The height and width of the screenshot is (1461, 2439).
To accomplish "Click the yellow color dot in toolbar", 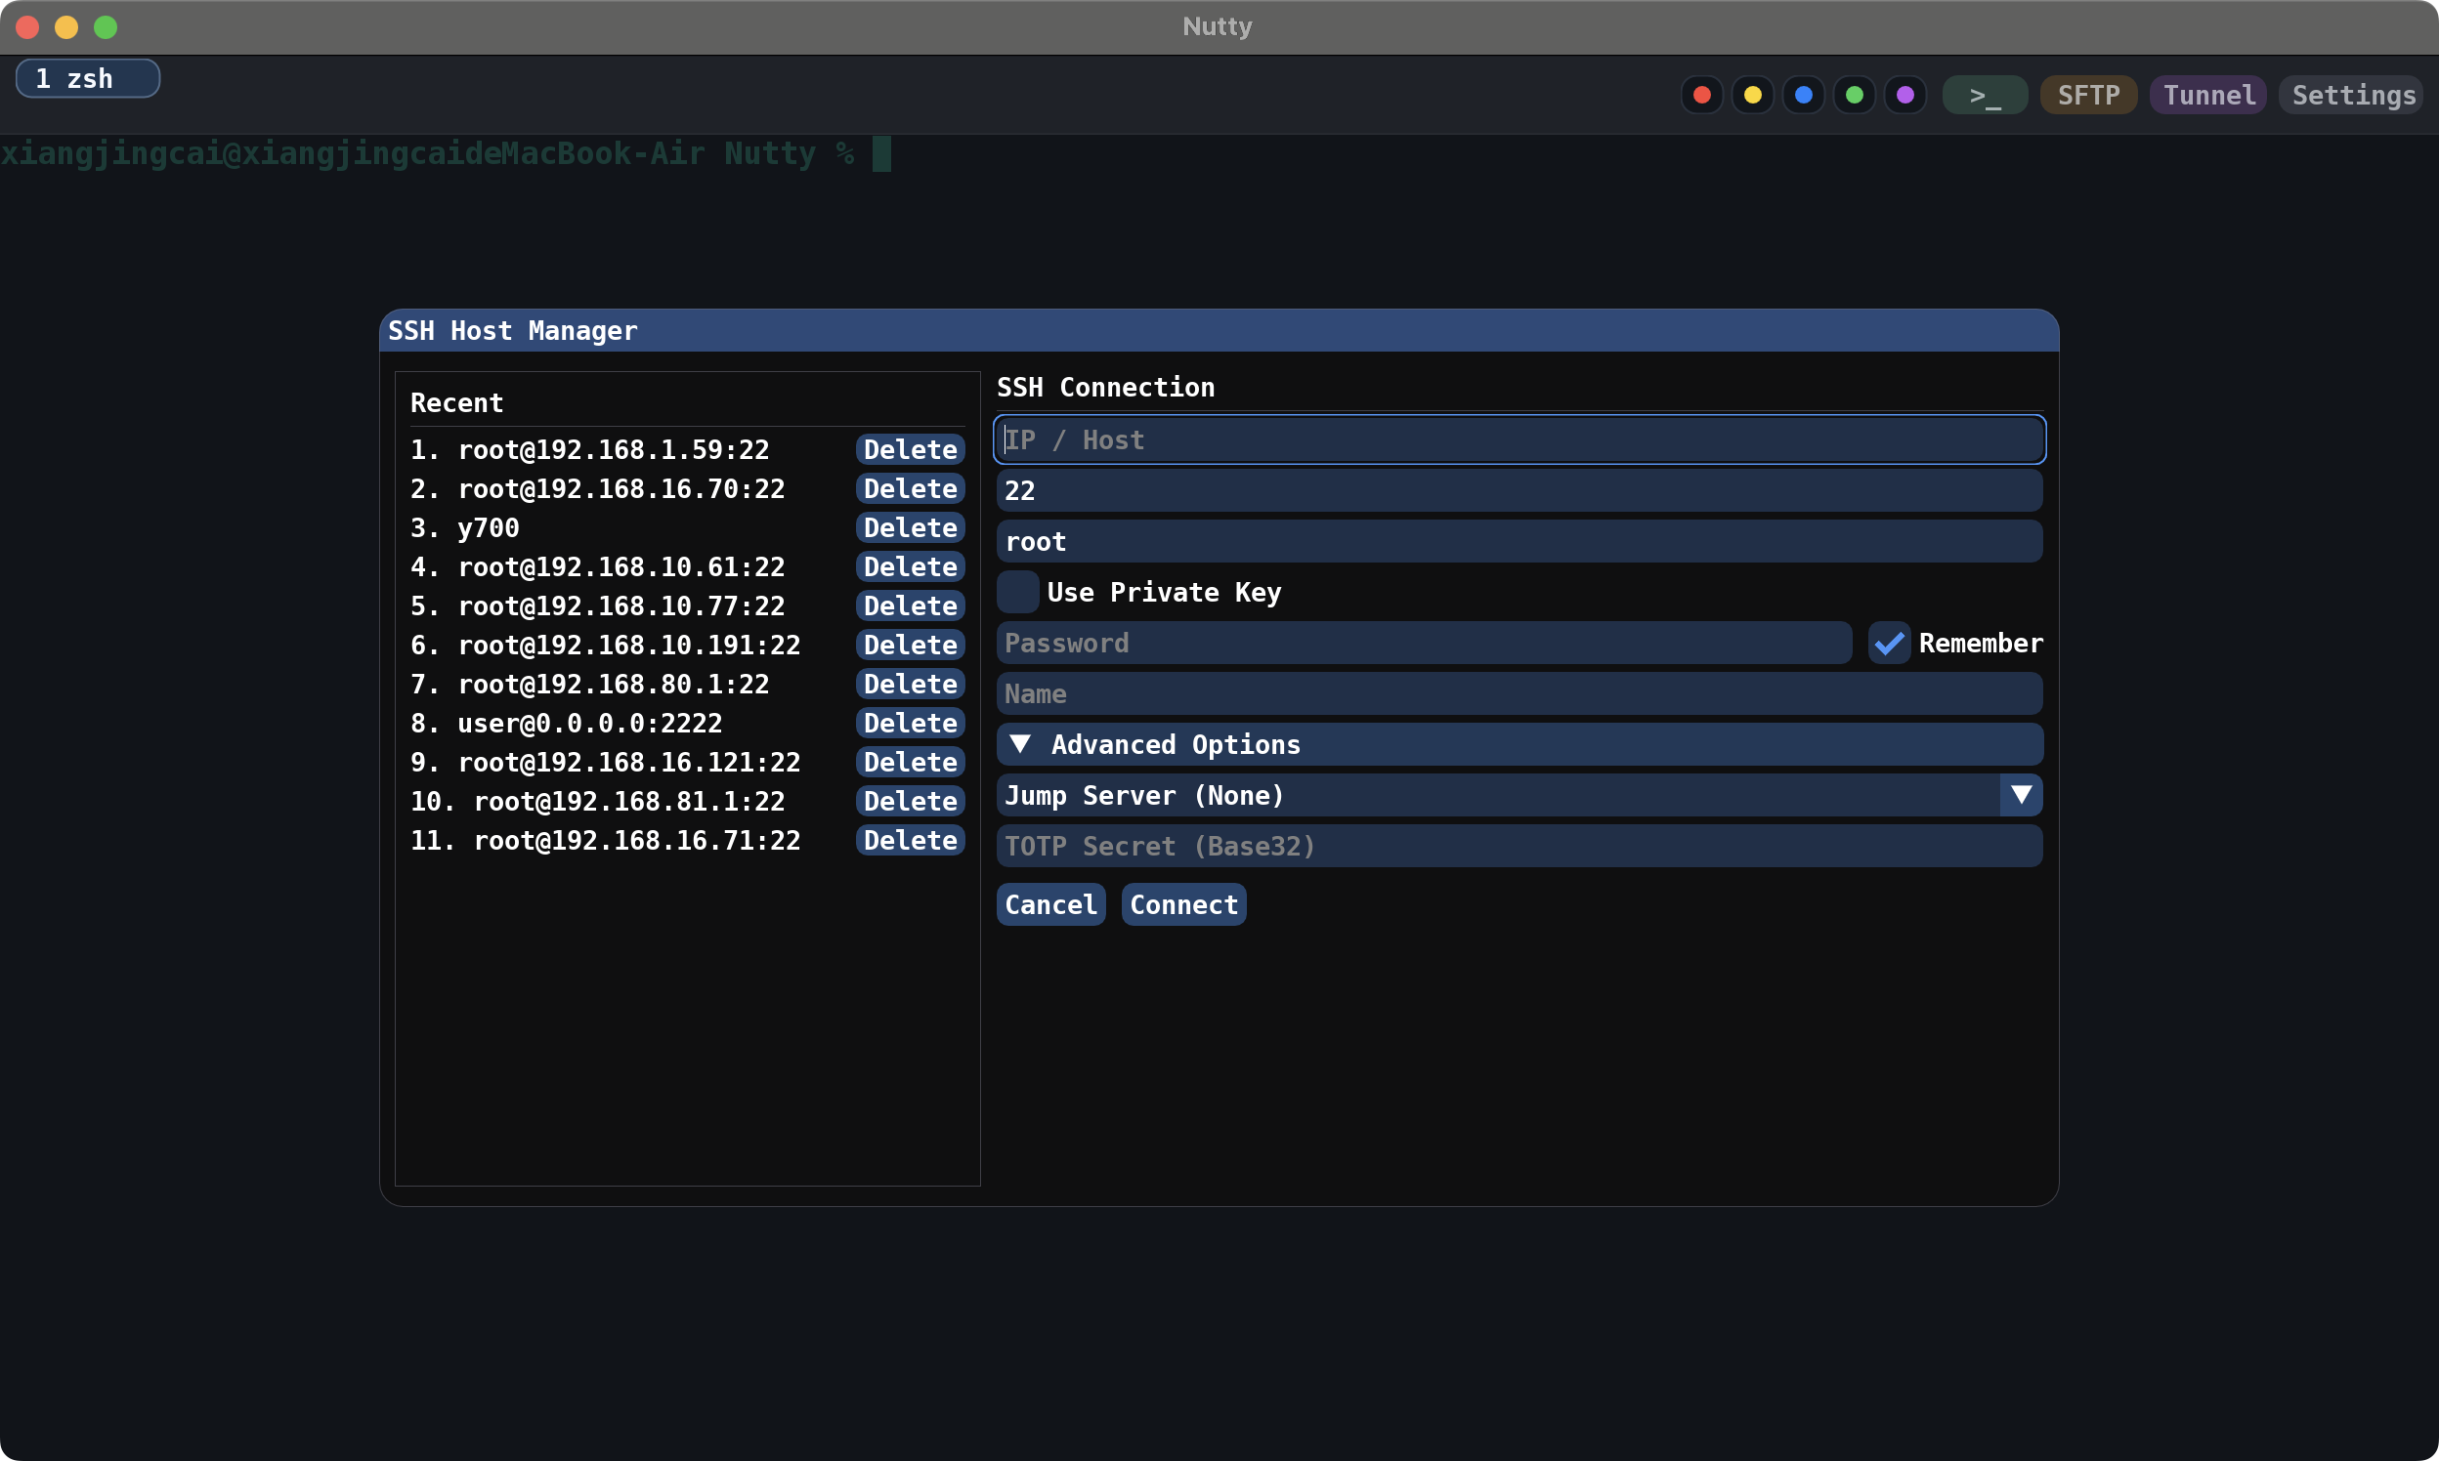I will click(1752, 95).
